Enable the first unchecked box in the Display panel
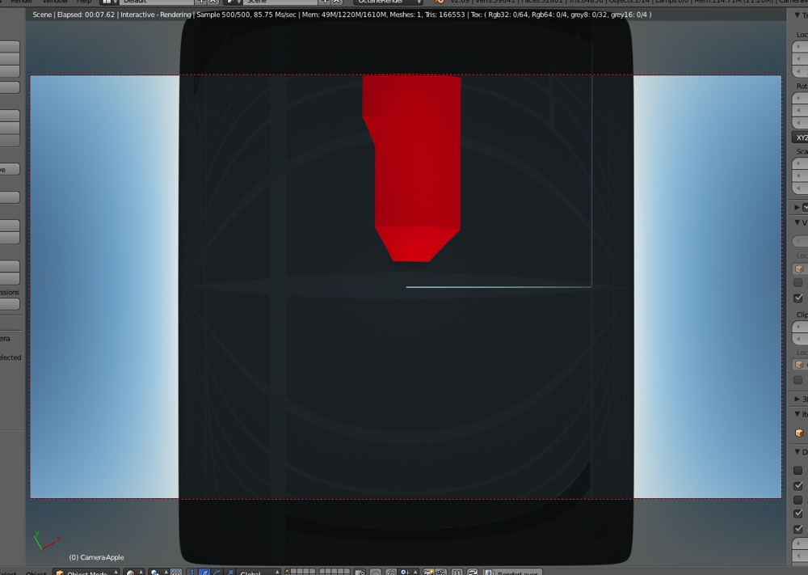 click(798, 471)
